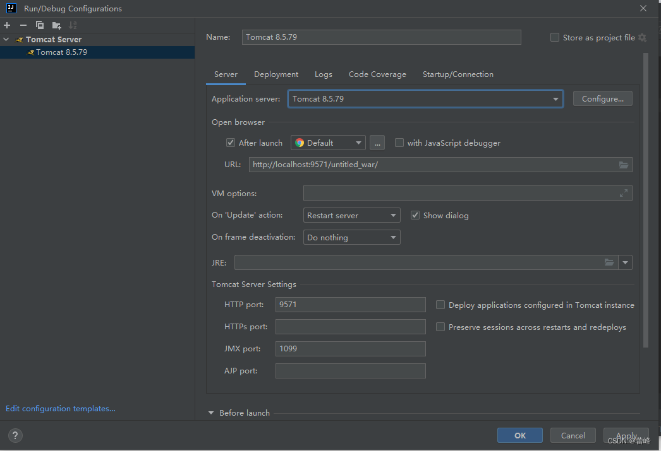Collapse the Before launch section

point(211,413)
